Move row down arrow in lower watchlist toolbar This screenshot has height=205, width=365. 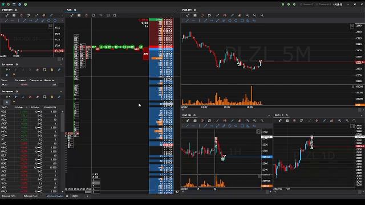[23, 97]
